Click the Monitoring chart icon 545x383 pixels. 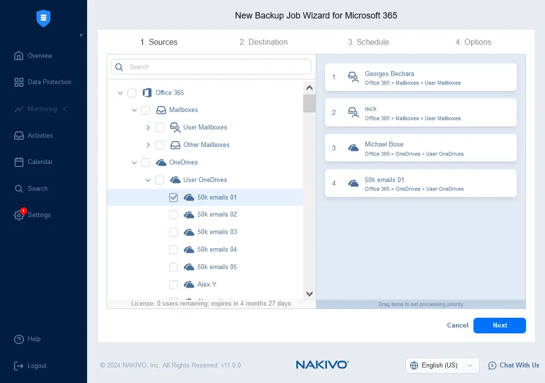tap(19, 109)
